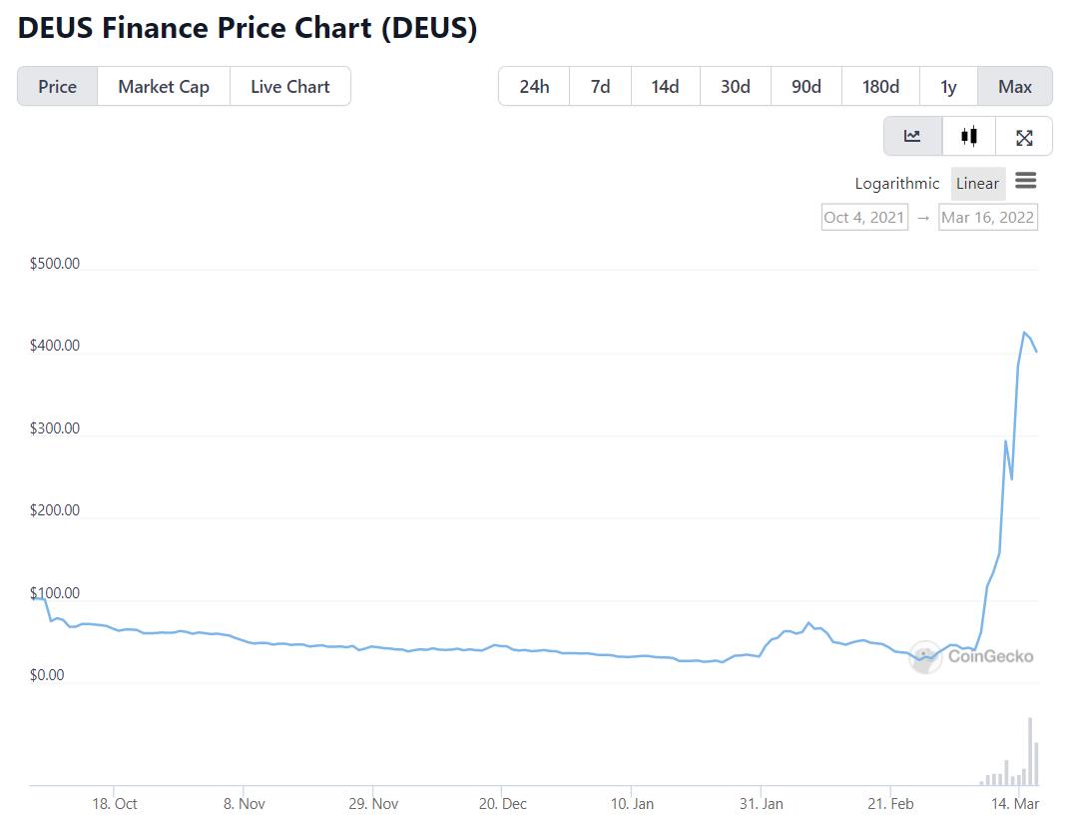Click the 18. Oct x-axis label
This screenshot has width=1066, height=832.
[114, 803]
